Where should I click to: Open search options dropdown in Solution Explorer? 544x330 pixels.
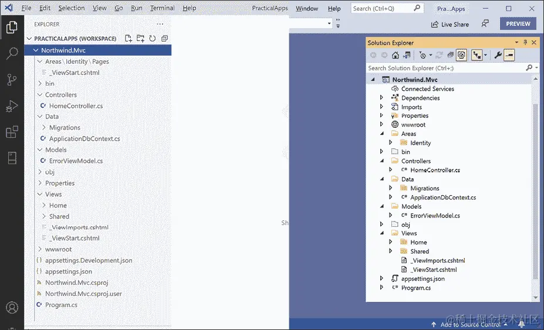click(537, 68)
